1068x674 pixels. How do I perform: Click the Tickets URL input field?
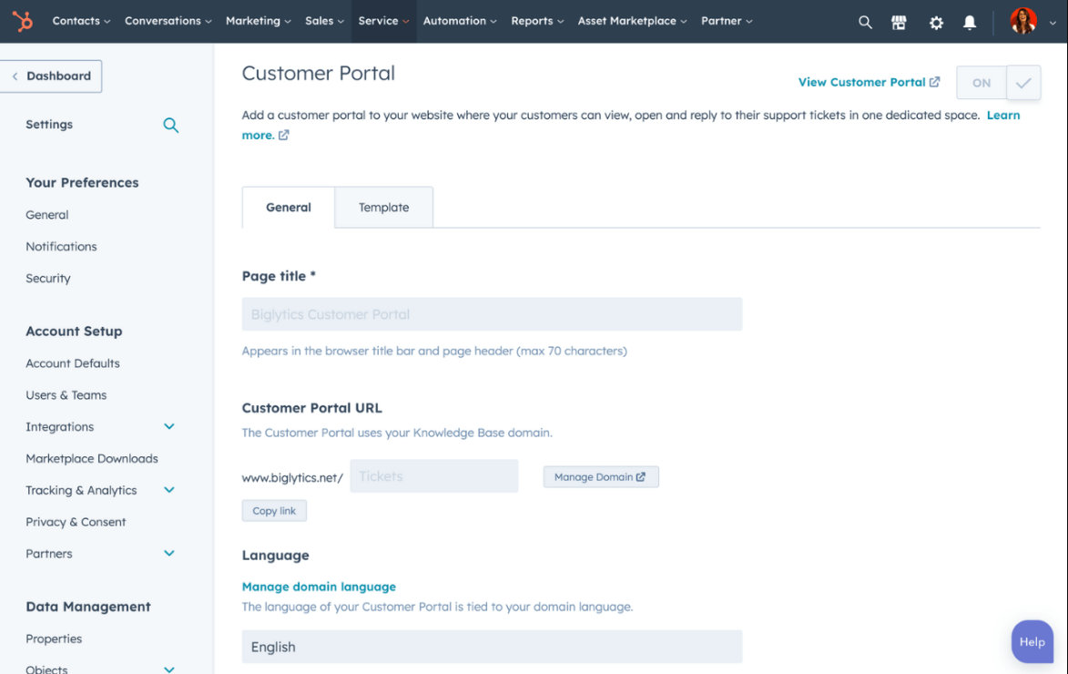pos(433,475)
